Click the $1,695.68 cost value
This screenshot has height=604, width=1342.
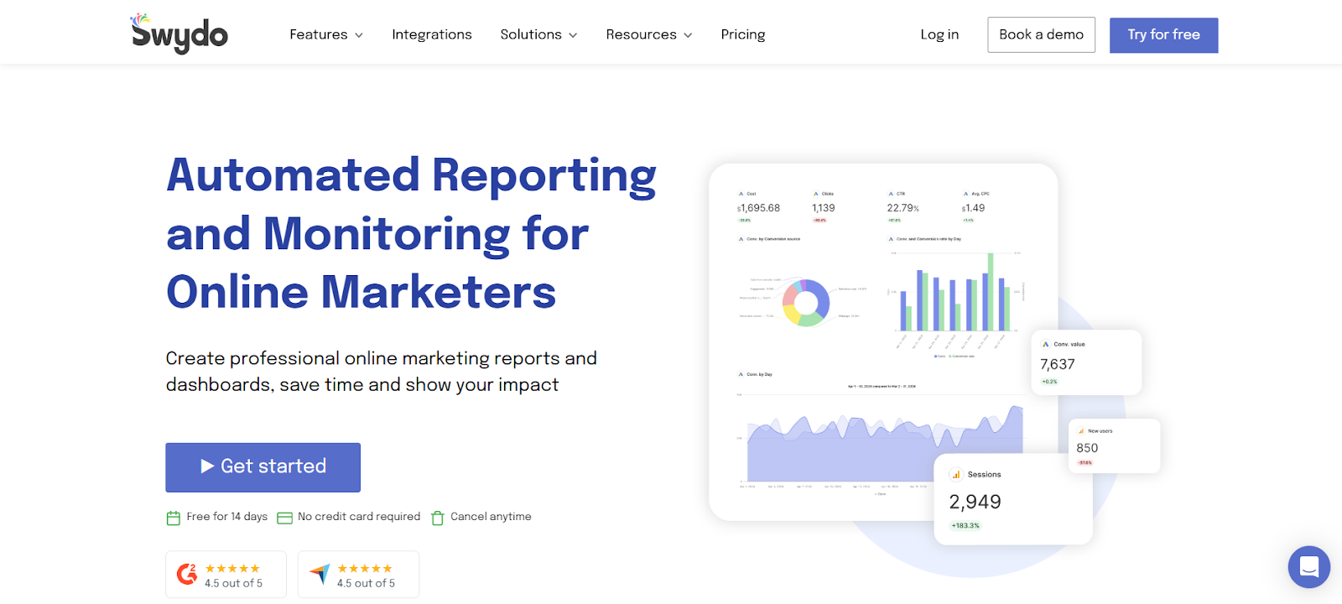759,208
